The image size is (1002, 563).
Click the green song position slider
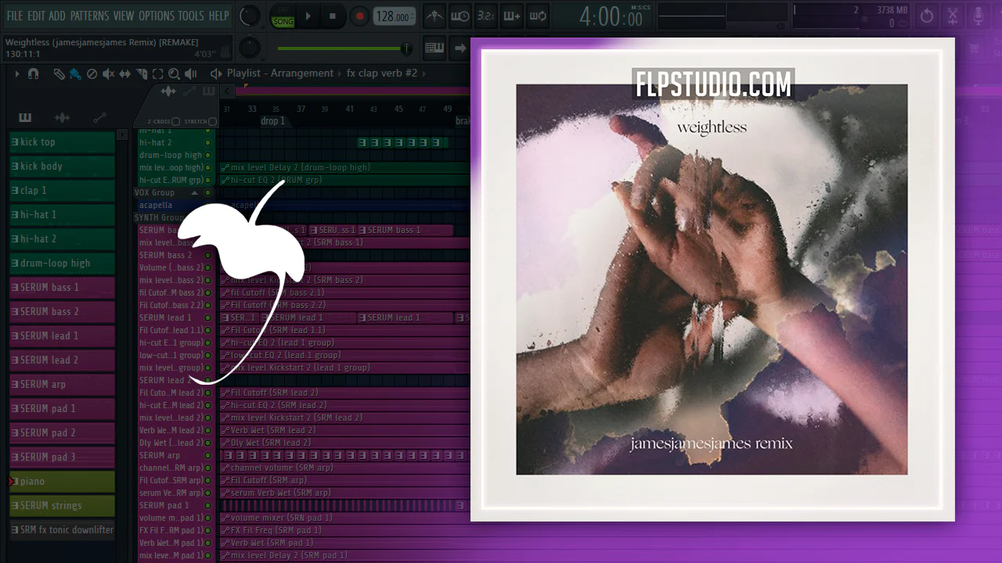point(344,48)
